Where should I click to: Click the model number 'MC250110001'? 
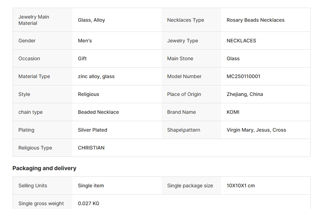click(x=243, y=76)
